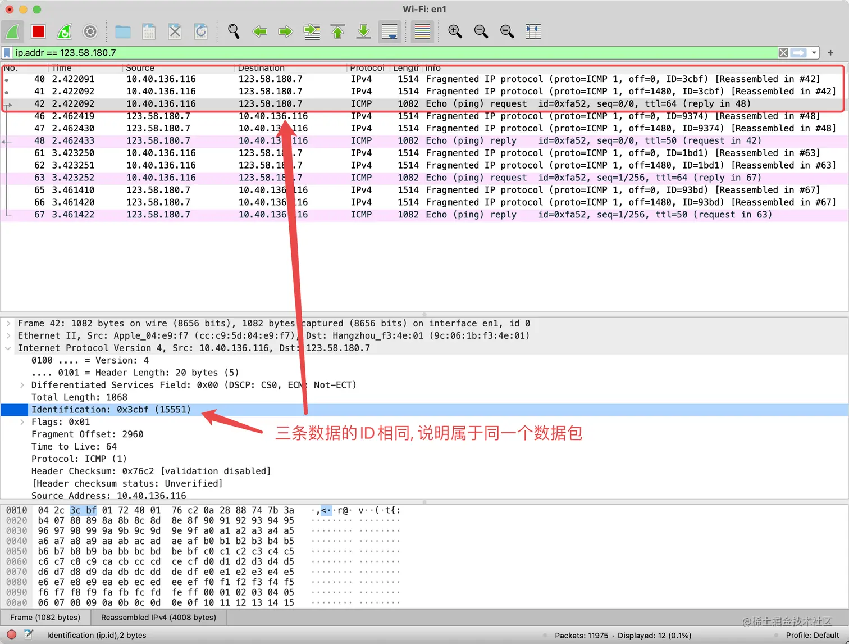The height and width of the screenshot is (644, 849).
Task: Zoom in main window text
Action: pyautogui.click(x=455, y=31)
